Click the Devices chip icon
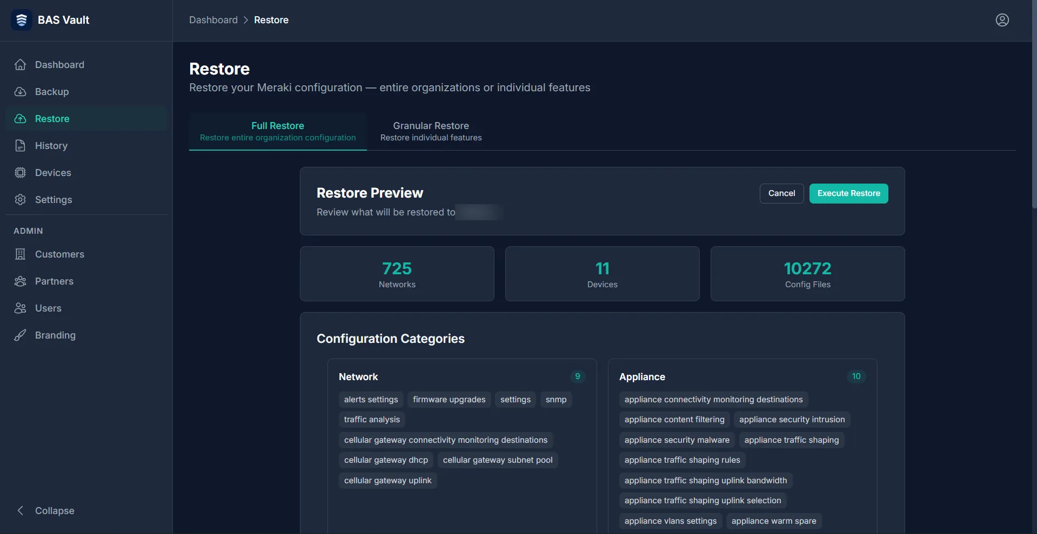The width and height of the screenshot is (1037, 534). click(21, 173)
